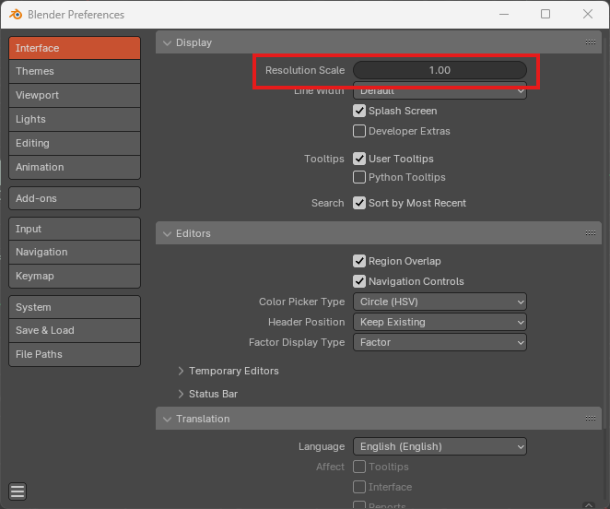Open Header Position dropdown
Viewport: 610px width, 509px height.
click(x=440, y=322)
